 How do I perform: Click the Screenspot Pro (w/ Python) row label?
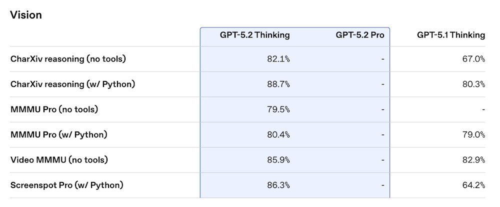tap(66, 185)
